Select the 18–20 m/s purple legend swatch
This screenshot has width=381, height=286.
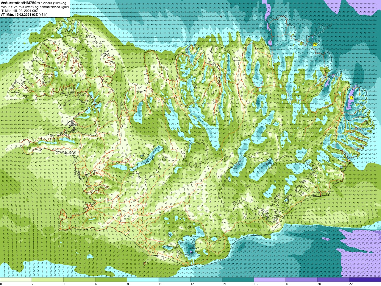click(302, 280)
